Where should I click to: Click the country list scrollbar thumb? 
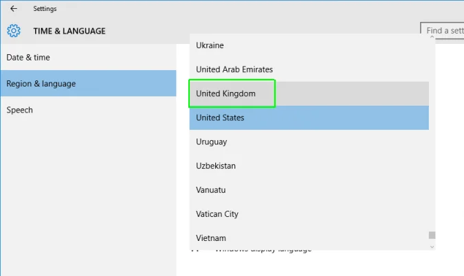pos(432,235)
